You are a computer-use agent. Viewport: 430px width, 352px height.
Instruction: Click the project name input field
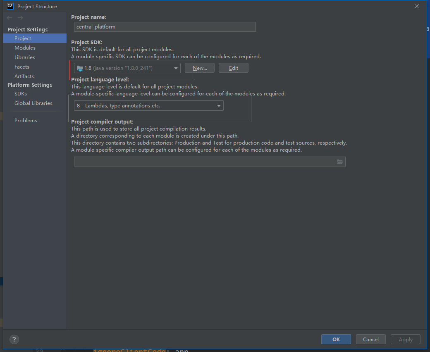(x=165, y=27)
